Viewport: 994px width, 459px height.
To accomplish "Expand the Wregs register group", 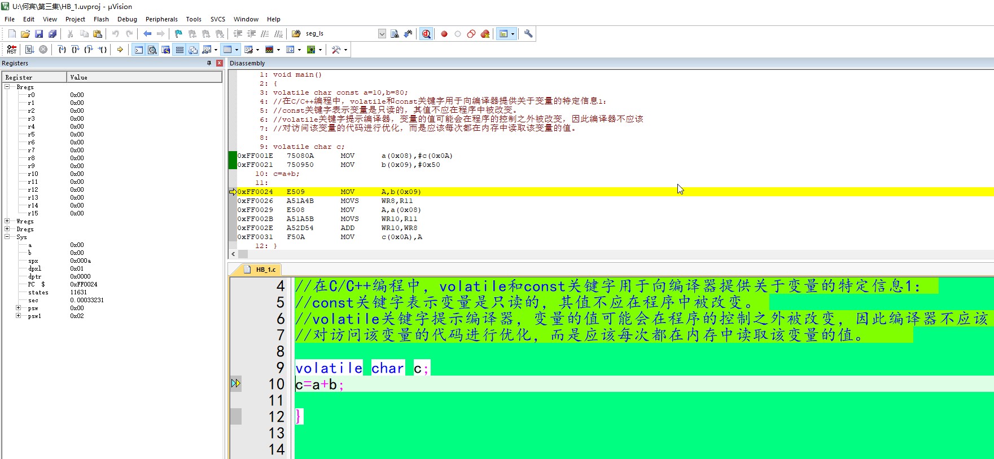I will [x=7, y=221].
